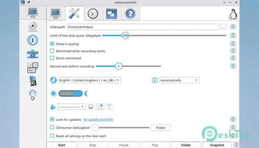Open the media player sidebar section
Image resolution: width=259 pixels, height=148 pixels.
tap(33, 40)
